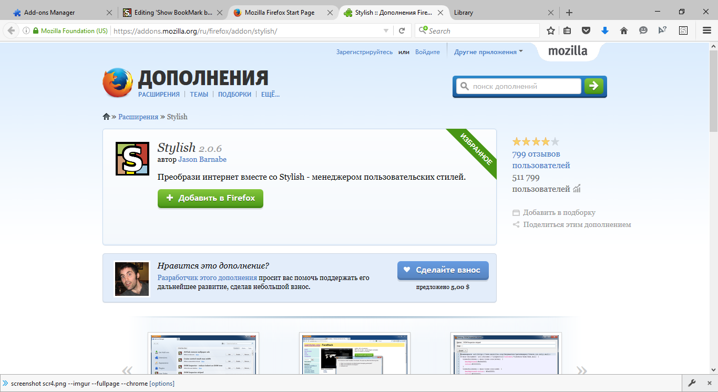
Task: Expand the ЕЩЁ menu in the header
Action: pyautogui.click(x=270, y=94)
